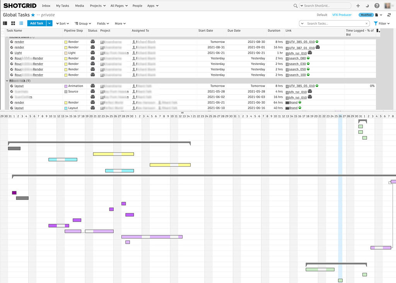Open the Sort dropdown
This screenshot has width=396, height=283.
pyautogui.click(x=62, y=23)
